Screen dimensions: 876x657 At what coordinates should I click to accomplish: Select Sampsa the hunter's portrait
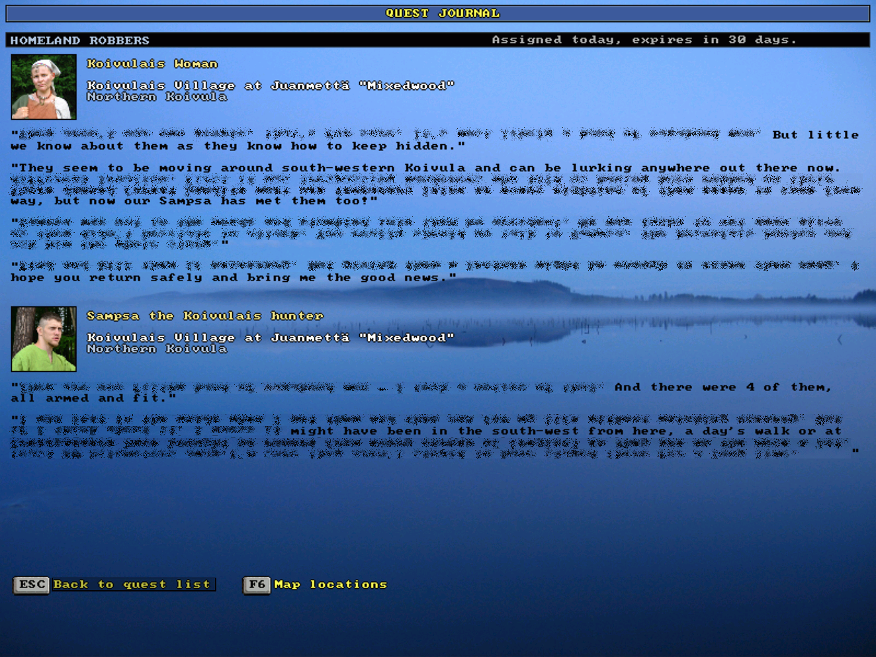pos(44,339)
